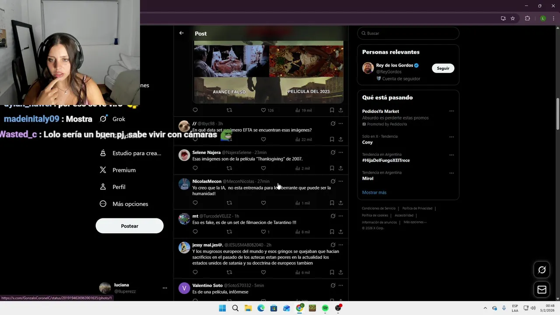
Task: Open Rey de los Gordos avatar
Action: coord(368,68)
